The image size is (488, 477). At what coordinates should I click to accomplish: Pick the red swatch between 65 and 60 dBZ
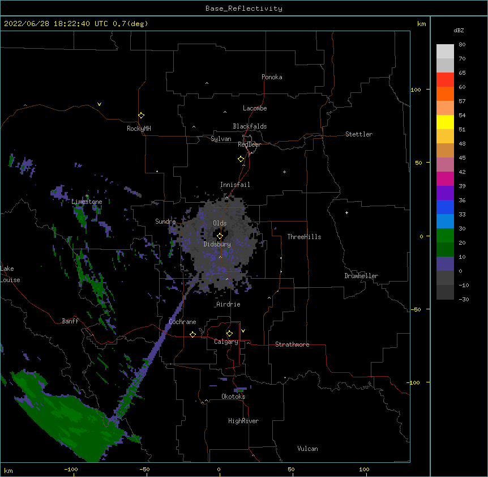(445, 79)
